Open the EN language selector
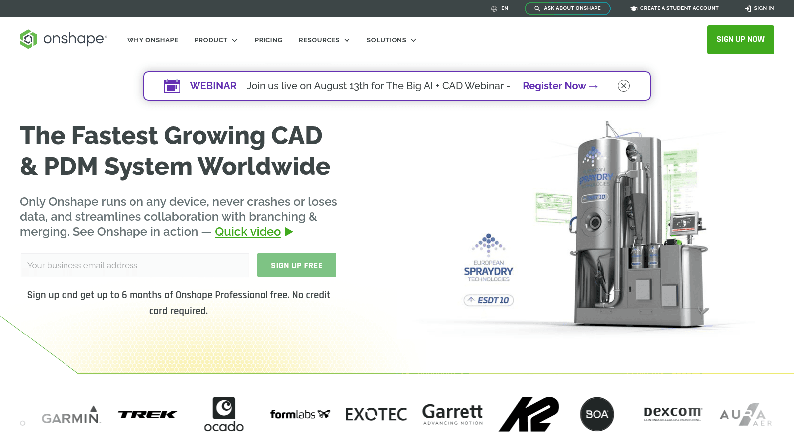Viewport: 794px width, 446px height. [500, 8]
